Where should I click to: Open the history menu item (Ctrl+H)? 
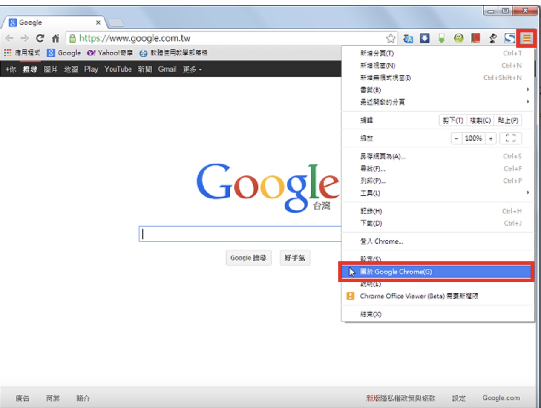coord(438,211)
